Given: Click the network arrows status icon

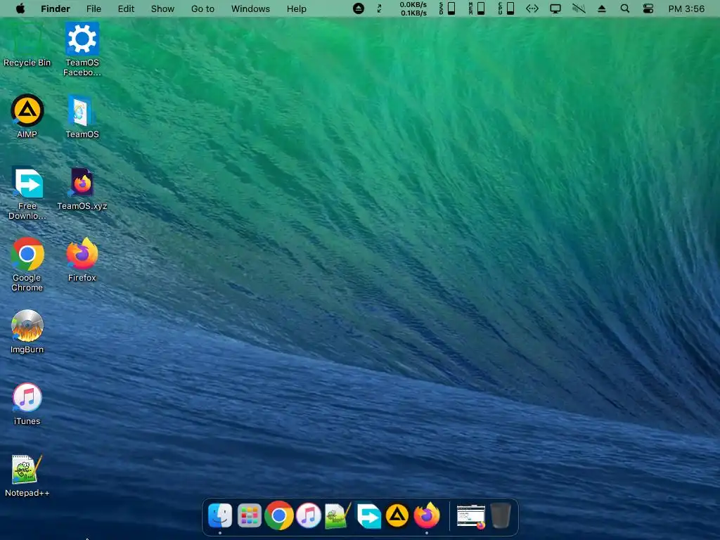Looking at the screenshot, I should point(532,8).
